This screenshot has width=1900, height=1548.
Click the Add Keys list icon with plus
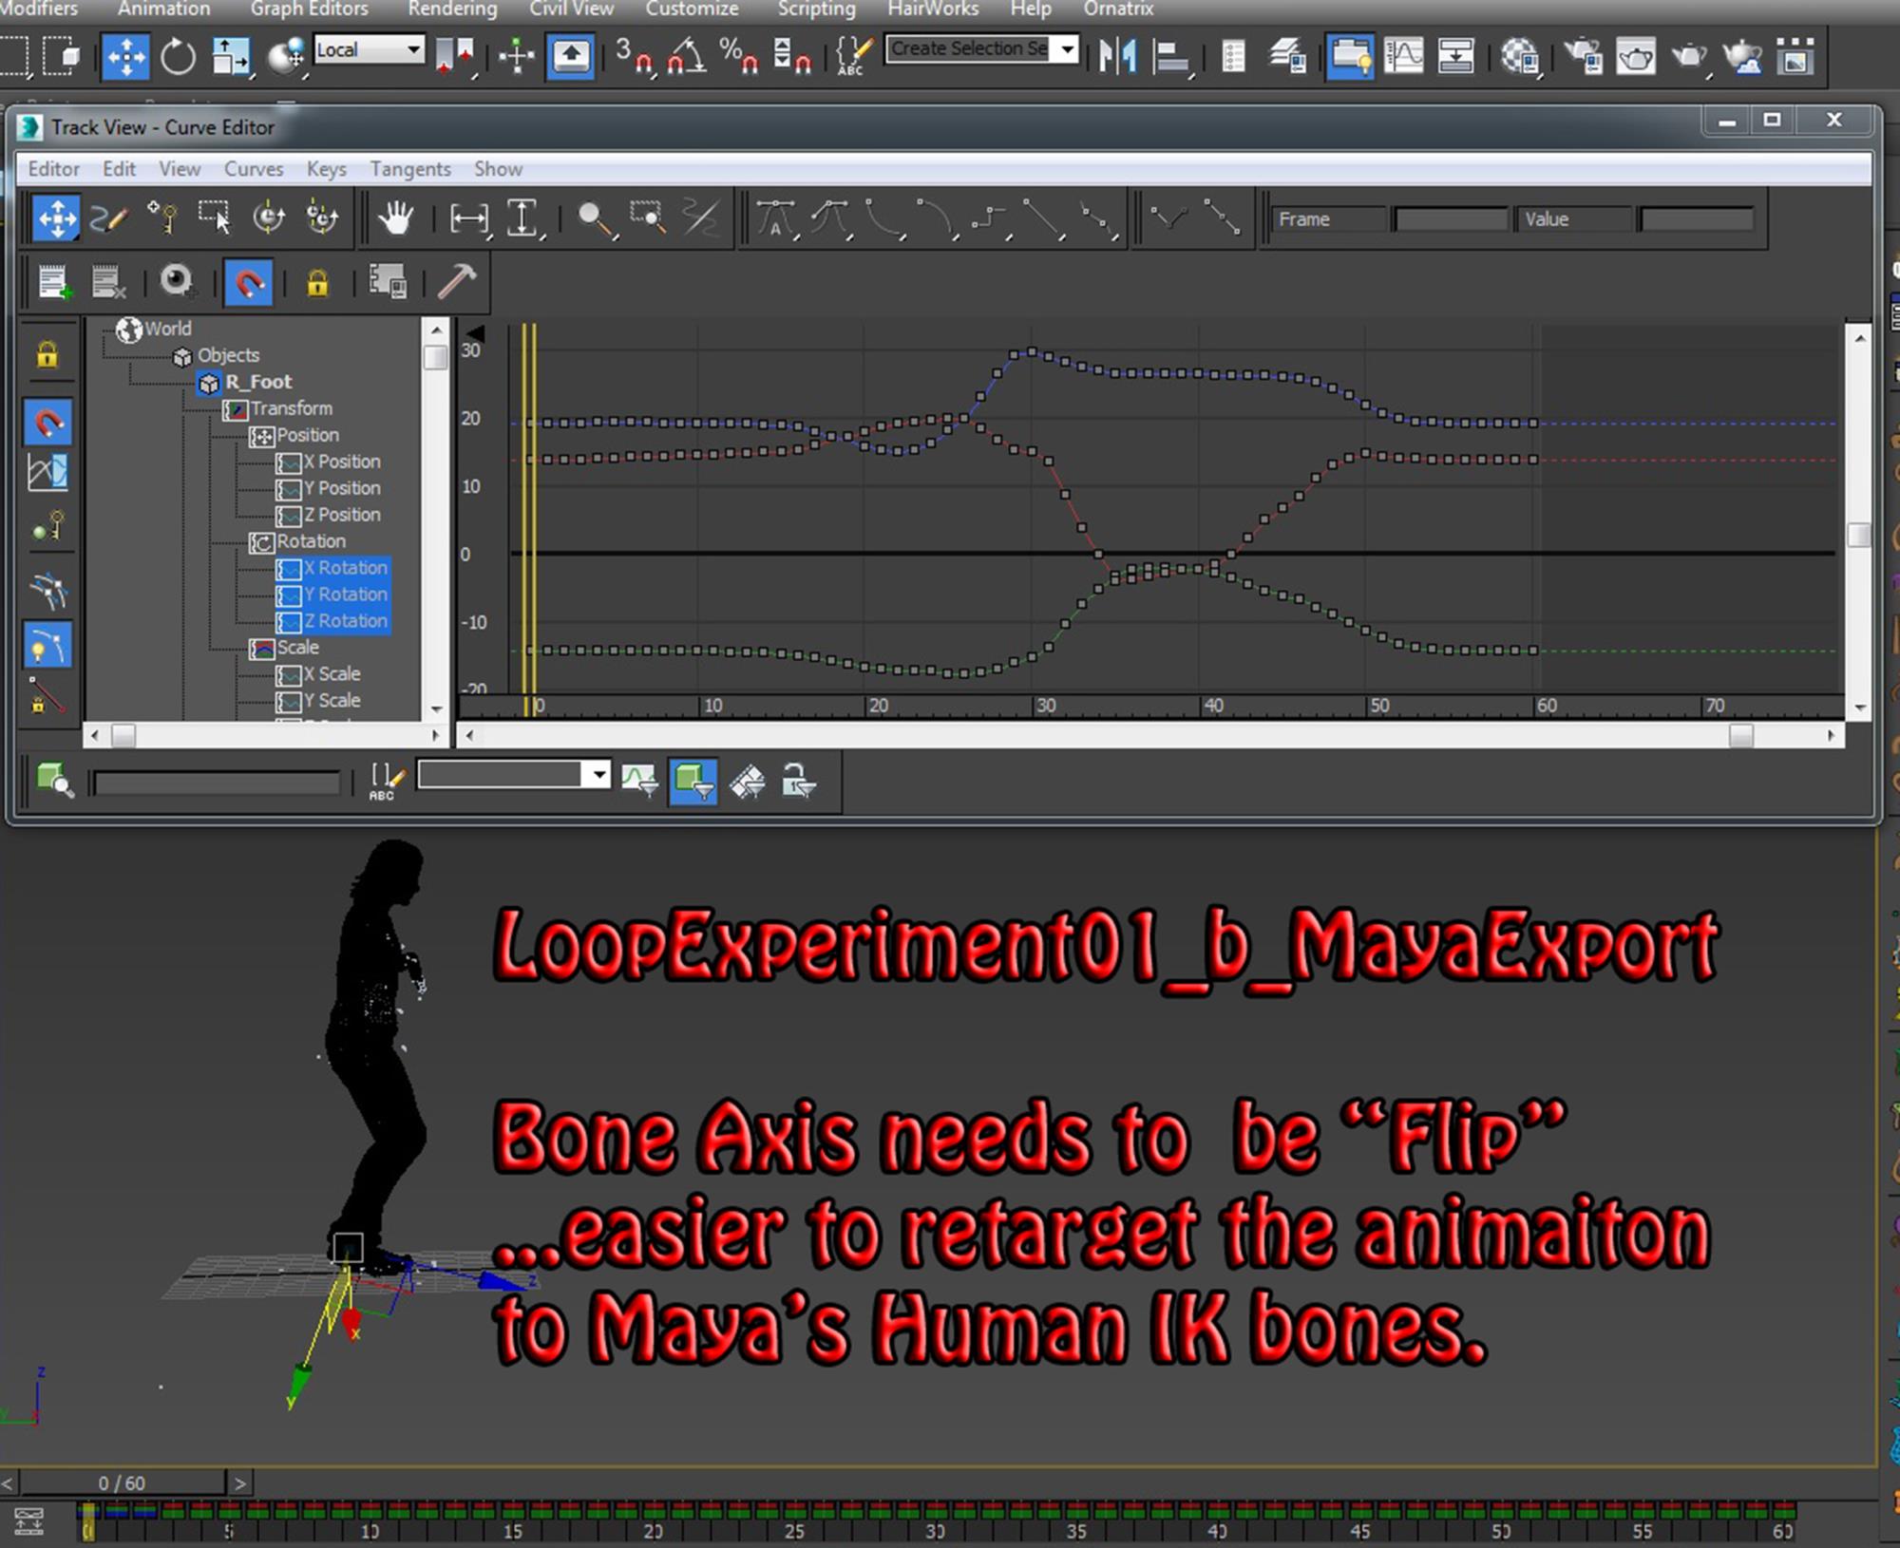(x=54, y=282)
